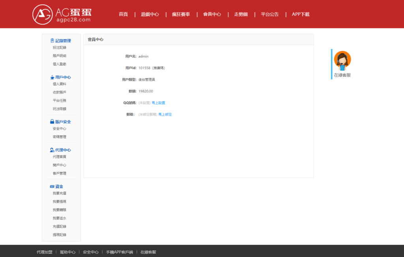Click 幫助中心 in the footer
The width and height of the screenshot is (404, 257).
tap(67, 252)
